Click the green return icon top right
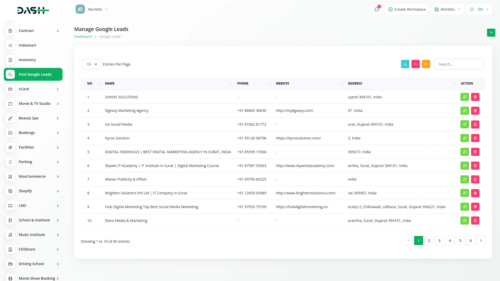The height and width of the screenshot is (281, 500). tap(491, 33)
